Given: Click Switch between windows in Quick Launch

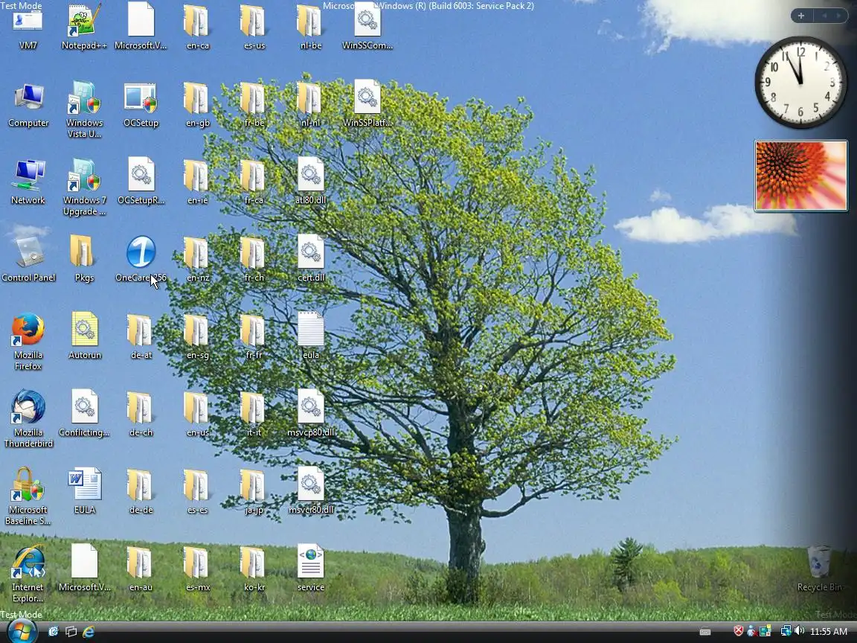Looking at the screenshot, I should coord(71,632).
